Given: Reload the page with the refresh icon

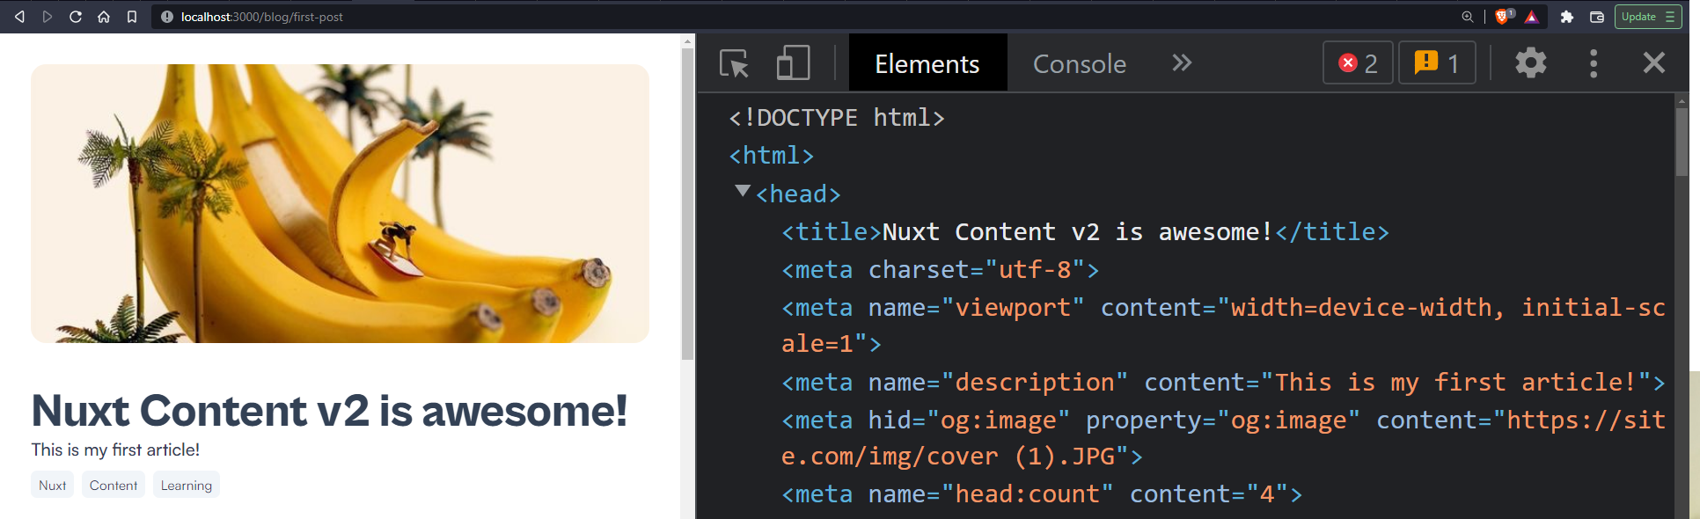Looking at the screenshot, I should [76, 17].
